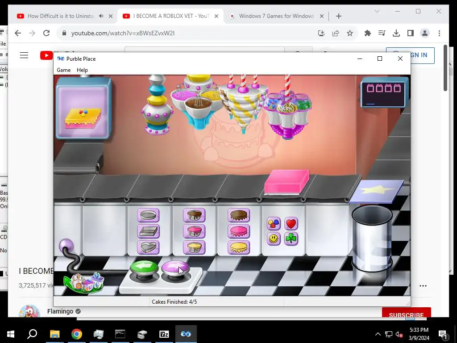457x343 pixels.
Task: Open Chrome three-dot menu
Action: pos(439,33)
